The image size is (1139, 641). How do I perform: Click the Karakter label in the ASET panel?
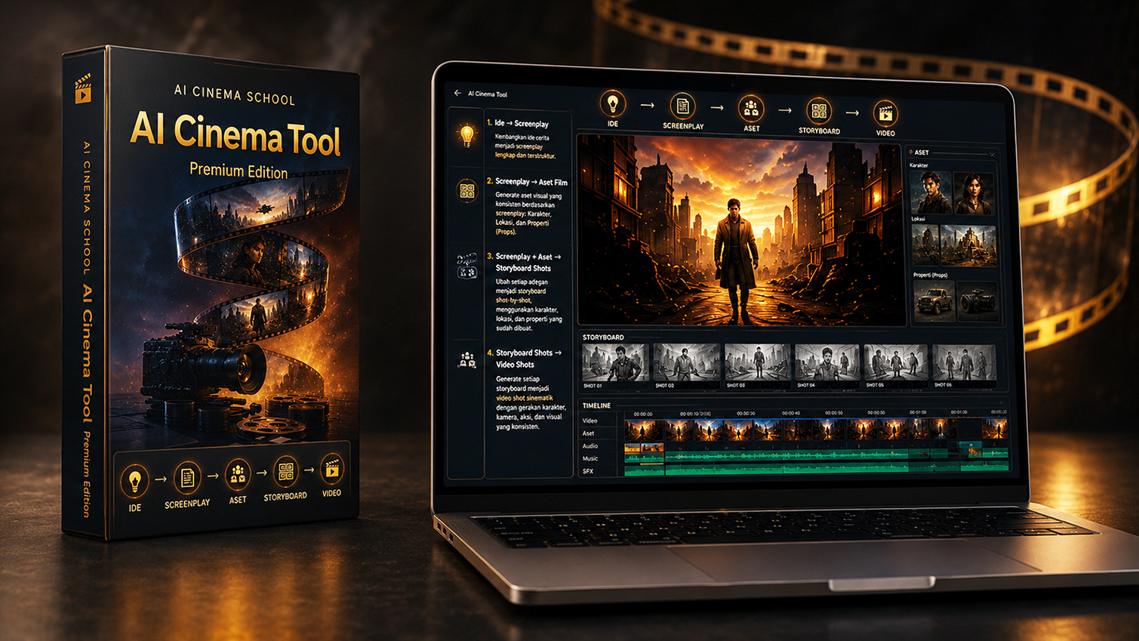pyautogui.click(x=919, y=165)
